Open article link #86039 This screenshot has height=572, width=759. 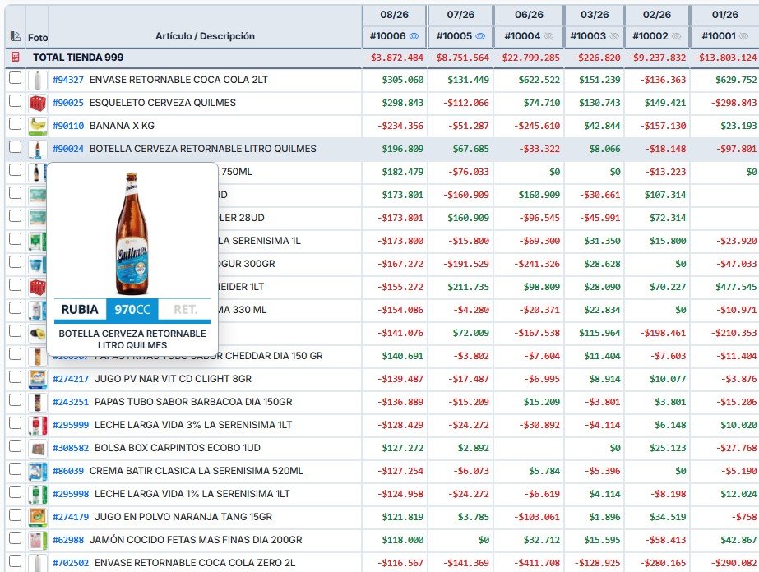(68, 472)
